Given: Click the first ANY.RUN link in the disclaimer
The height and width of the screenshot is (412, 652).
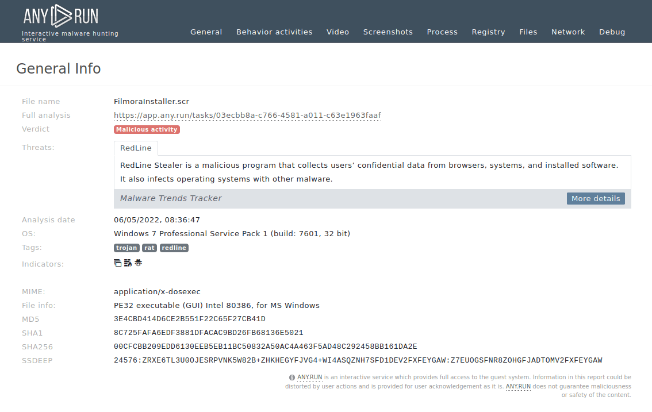Looking at the screenshot, I should [309, 378].
